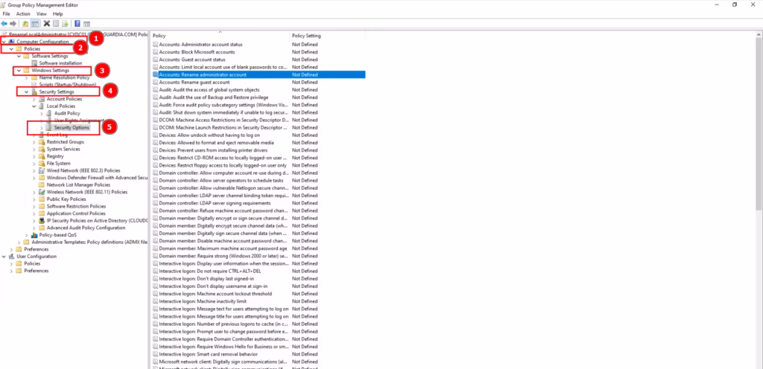The height and width of the screenshot is (369, 763).
Task: Open the View menu
Action: 41,13
